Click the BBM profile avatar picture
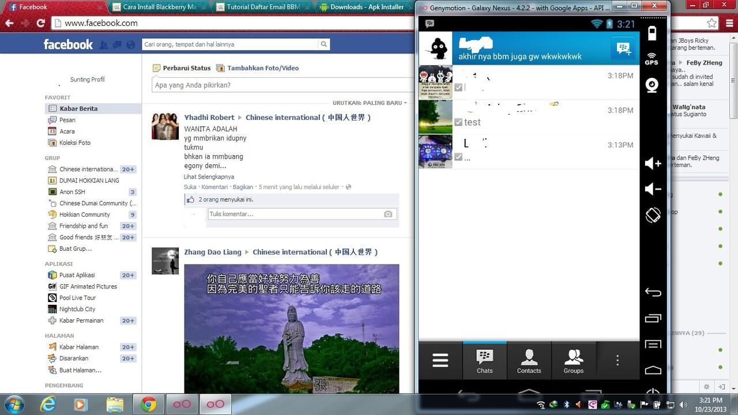Screen dimensions: 738x415 (435, 48)
